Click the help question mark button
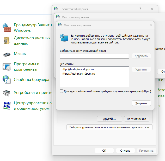This screenshot has height=161, width=165. 140,9
